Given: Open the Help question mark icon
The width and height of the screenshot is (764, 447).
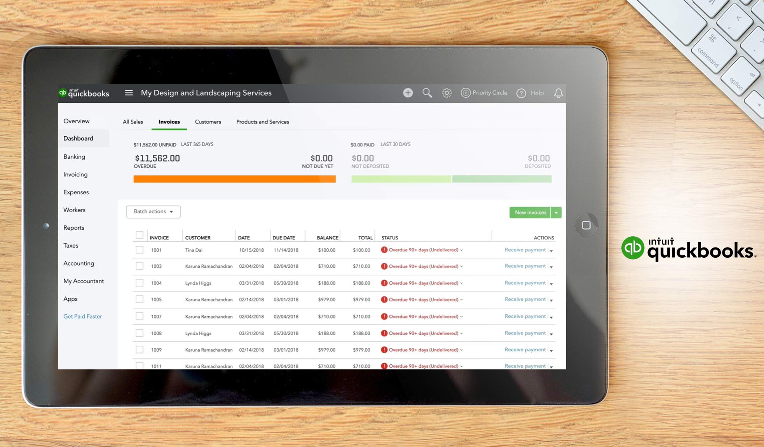Looking at the screenshot, I should [x=521, y=93].
